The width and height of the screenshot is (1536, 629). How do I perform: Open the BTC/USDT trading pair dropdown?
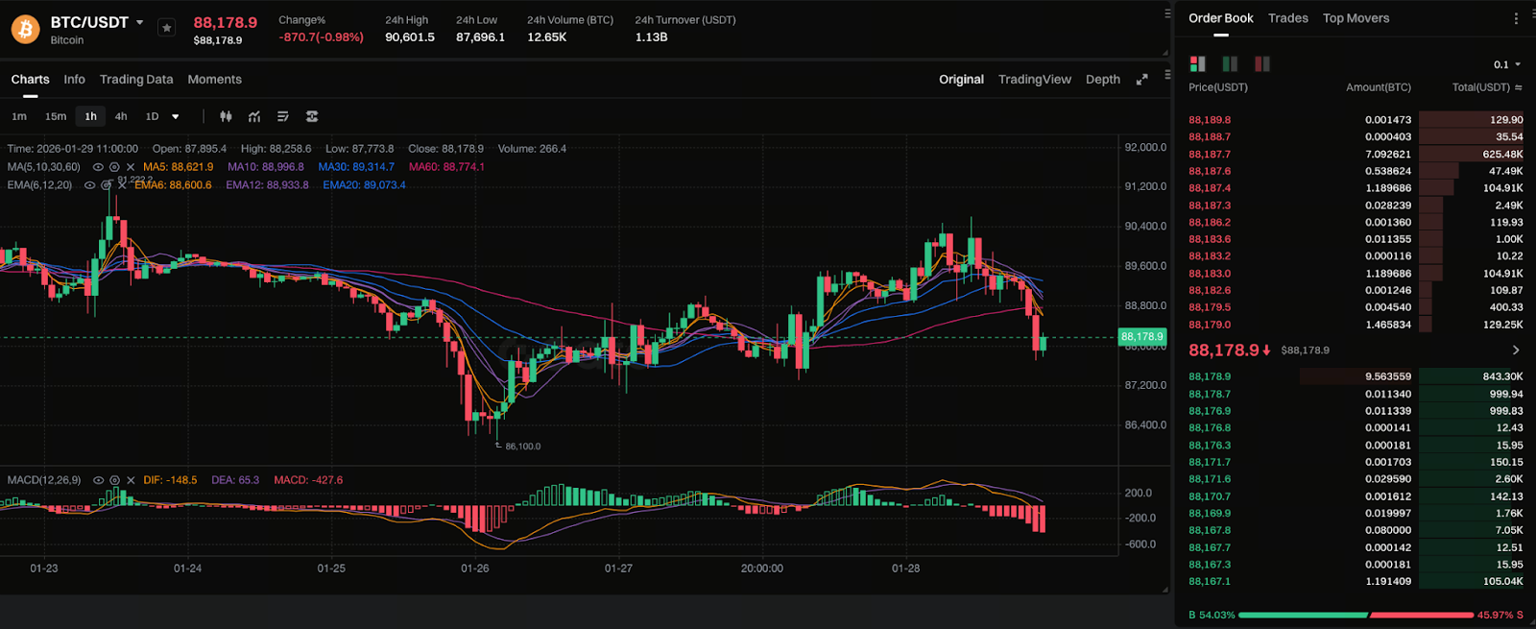click(x=140, y=22)
